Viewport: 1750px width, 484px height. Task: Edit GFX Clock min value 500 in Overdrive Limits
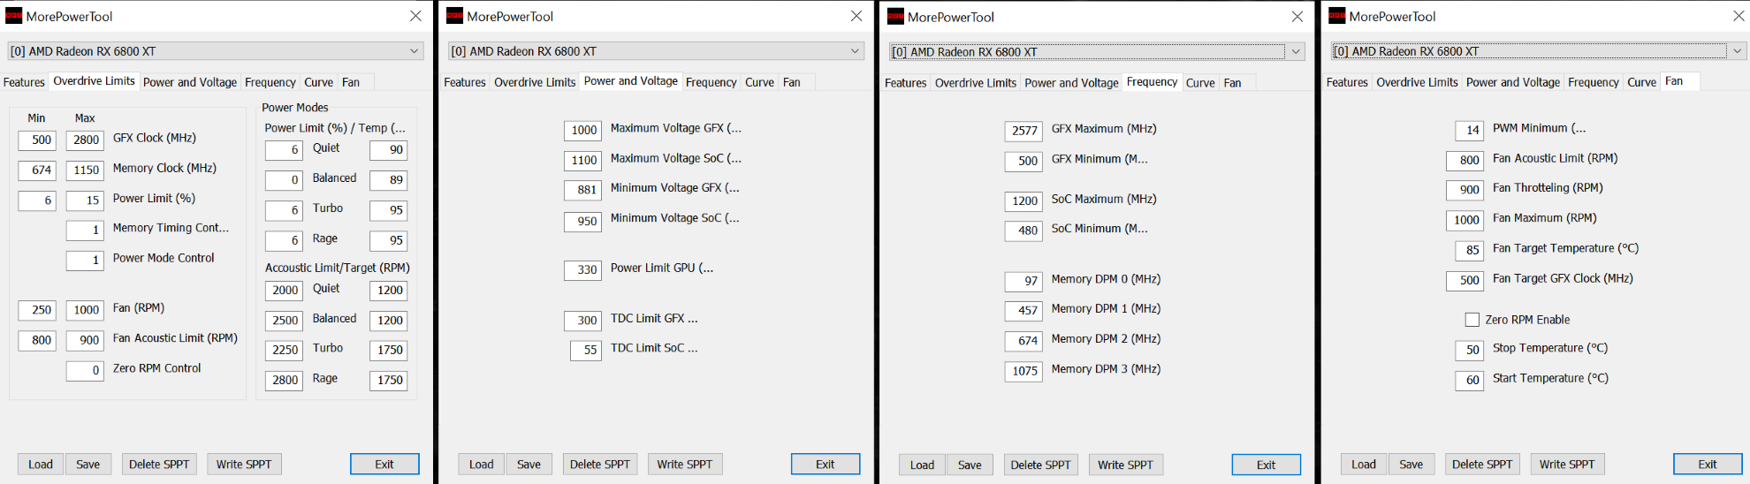37,140
